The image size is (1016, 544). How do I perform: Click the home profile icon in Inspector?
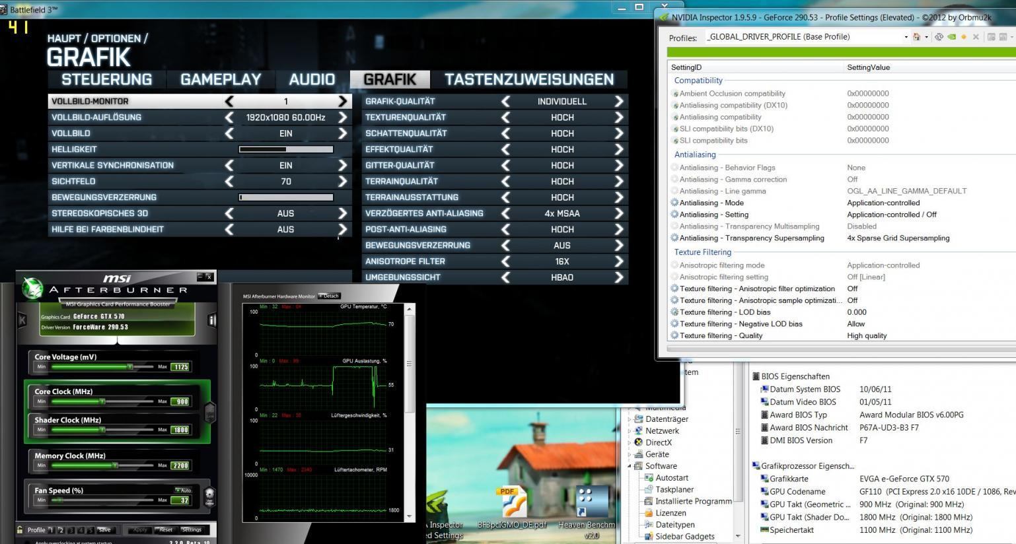coord(917,37)
